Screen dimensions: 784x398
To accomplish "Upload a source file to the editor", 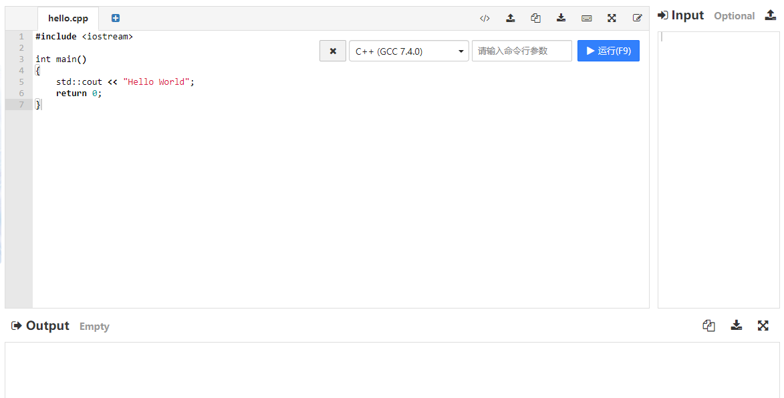I will tap(511, 19).
